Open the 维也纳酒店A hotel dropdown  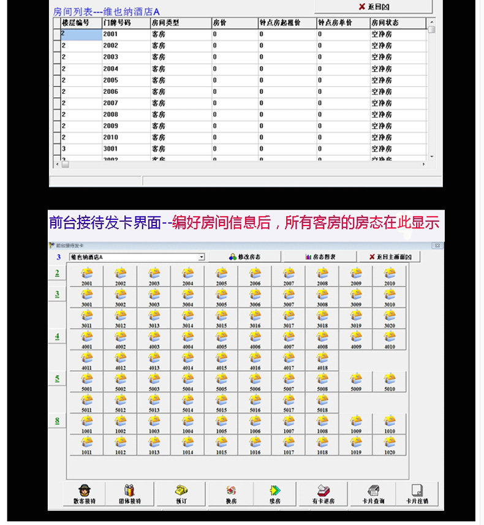202,257
